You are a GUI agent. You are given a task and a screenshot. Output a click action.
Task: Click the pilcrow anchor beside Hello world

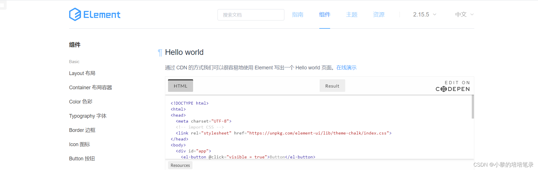pyautogui.click(x=160, y=53)
